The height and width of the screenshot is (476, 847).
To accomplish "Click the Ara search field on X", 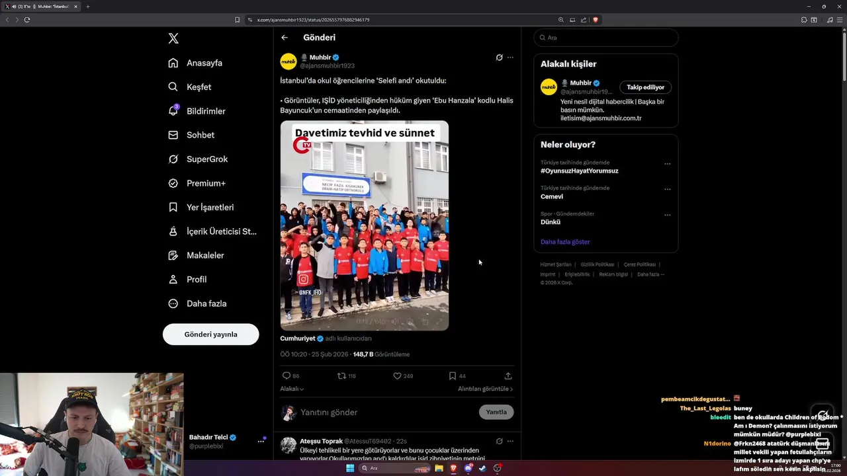I will coord(605,38).
